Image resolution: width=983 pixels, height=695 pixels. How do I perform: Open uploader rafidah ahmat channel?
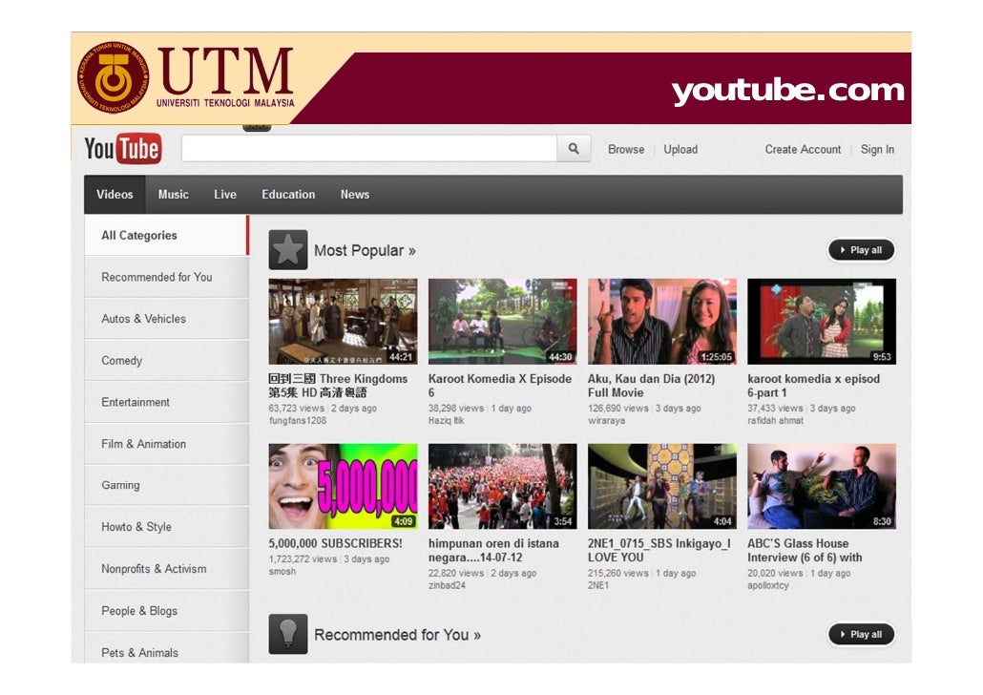pos(776,420)
